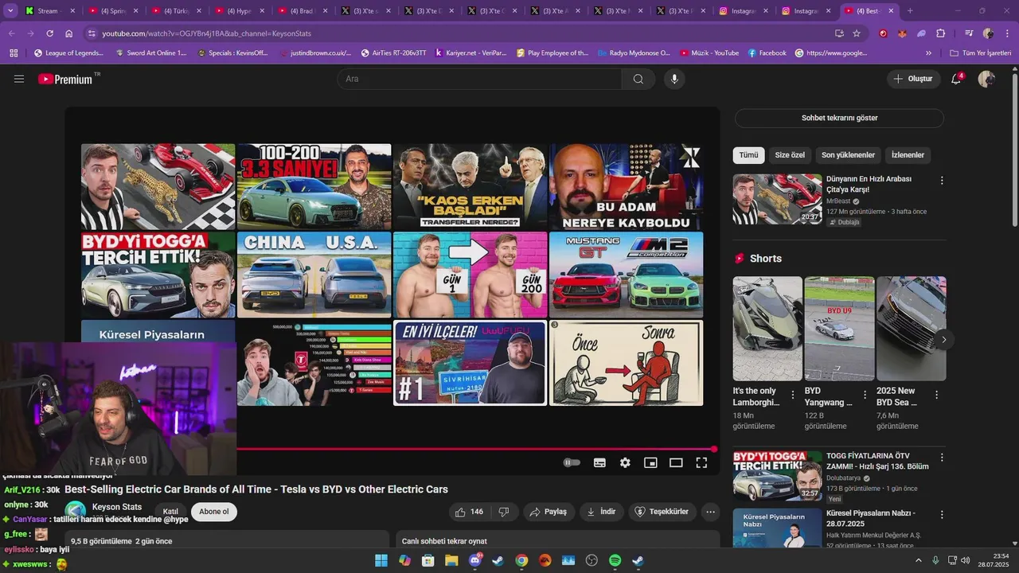The width and height of the screenshot is (1019, 573).
Task: Open options for It's the only Lamborghi short
Action: click(793, 395)
